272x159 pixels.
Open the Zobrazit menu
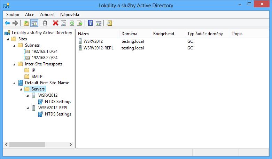[47, 15]
